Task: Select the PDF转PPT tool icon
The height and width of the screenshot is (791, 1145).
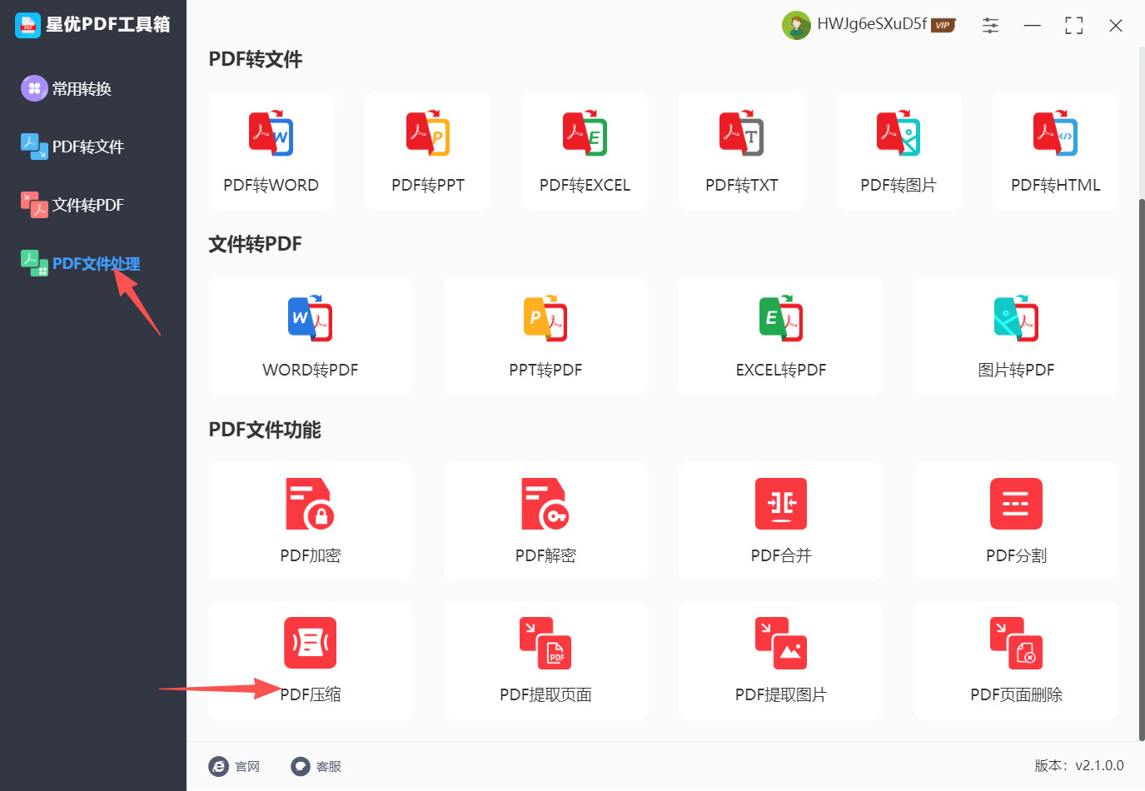Action: (428, 133)
